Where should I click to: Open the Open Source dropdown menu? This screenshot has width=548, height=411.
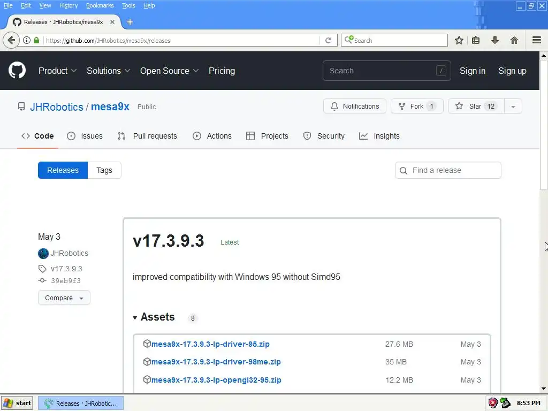coord(169,71)
